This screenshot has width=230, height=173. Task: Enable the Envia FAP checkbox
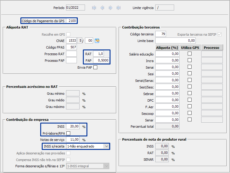tap(95, 67)
